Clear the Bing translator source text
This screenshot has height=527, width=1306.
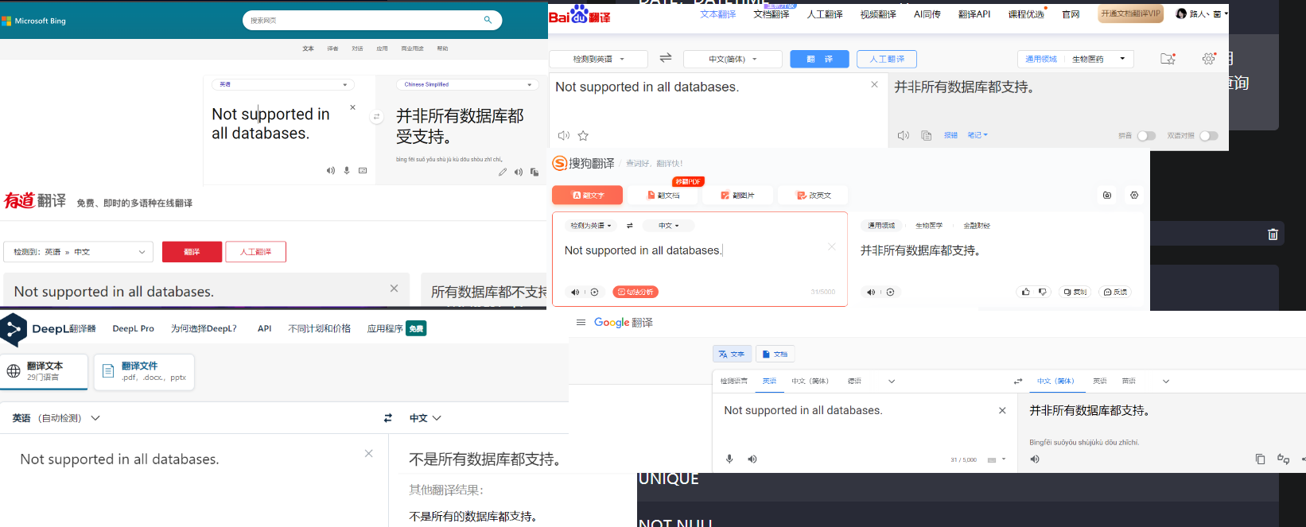[x=353, y=107]
